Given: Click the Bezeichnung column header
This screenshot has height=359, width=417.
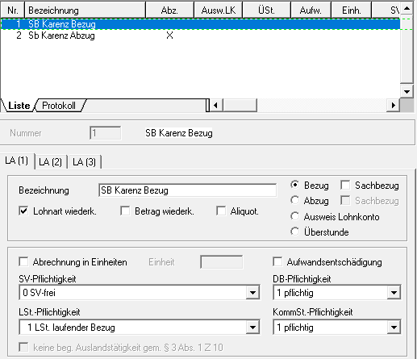Looking at the screenshot, I should coord(85,10).
